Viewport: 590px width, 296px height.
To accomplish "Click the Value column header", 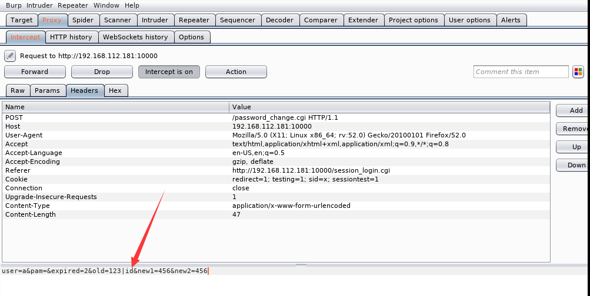I will pos(389,107).
